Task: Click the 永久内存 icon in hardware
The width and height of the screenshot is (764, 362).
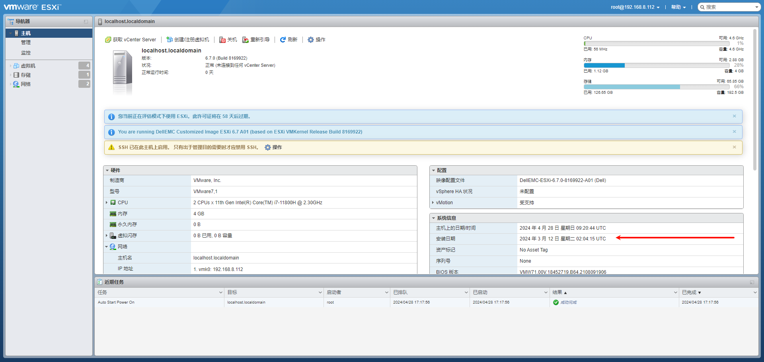Action: point(113,225)
